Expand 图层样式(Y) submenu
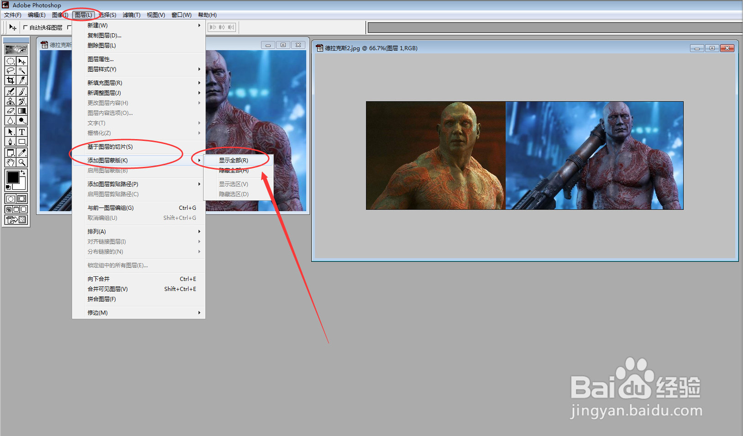Image resolution: width=743 pixels, height=436 pixels. coord(139,69)
